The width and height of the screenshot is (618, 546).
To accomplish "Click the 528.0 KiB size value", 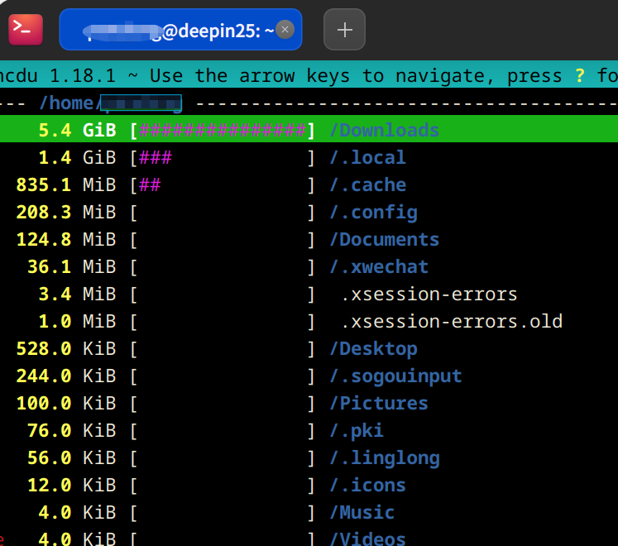I will point(66,349).
